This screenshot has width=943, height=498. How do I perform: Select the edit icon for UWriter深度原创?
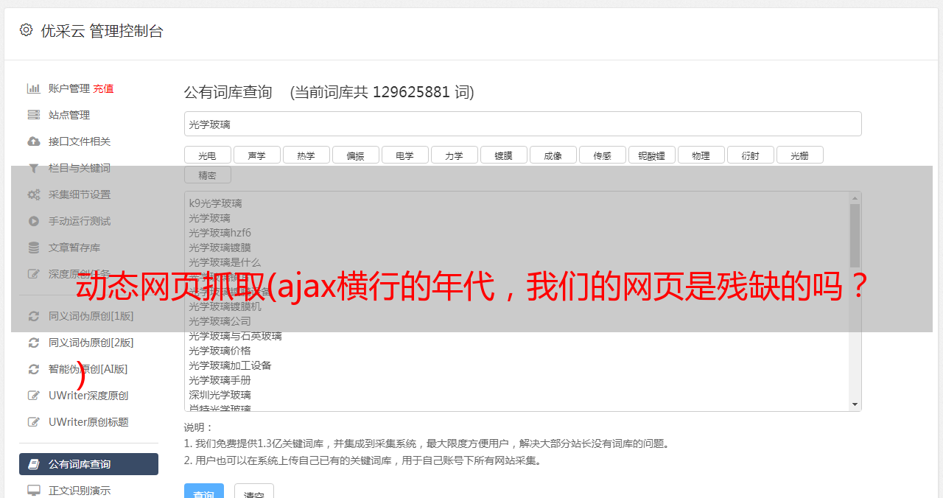[x=34, y=396]
